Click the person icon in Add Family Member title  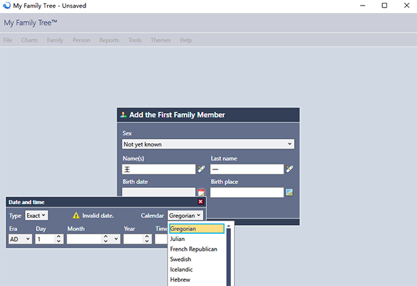[x=123, y=115]
